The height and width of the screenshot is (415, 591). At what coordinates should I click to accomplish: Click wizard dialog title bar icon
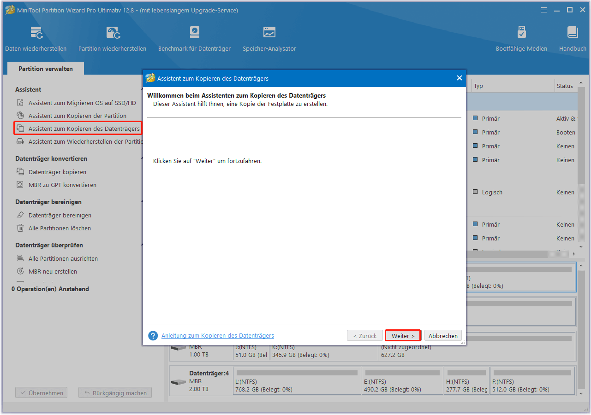pos(150,78)
